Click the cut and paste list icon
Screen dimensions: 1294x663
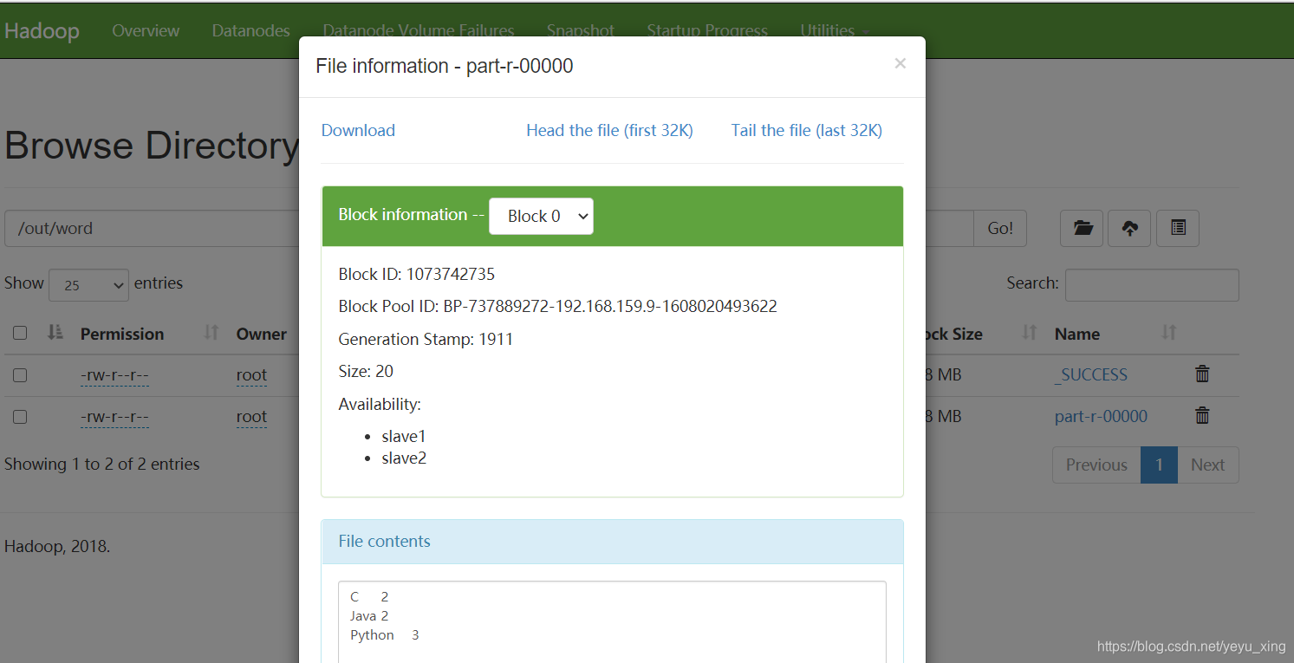coord(1178,228)
